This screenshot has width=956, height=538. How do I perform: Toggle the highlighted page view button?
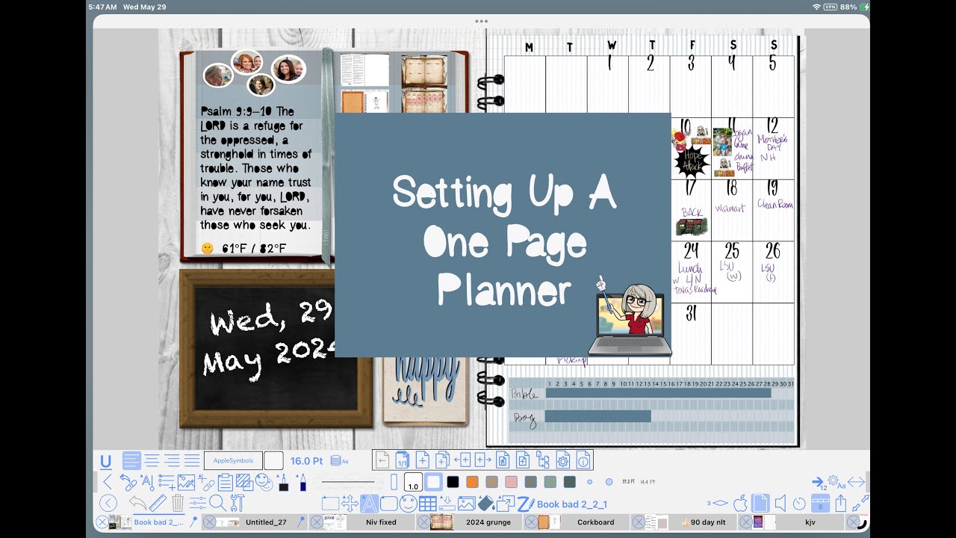click(760, 503)
